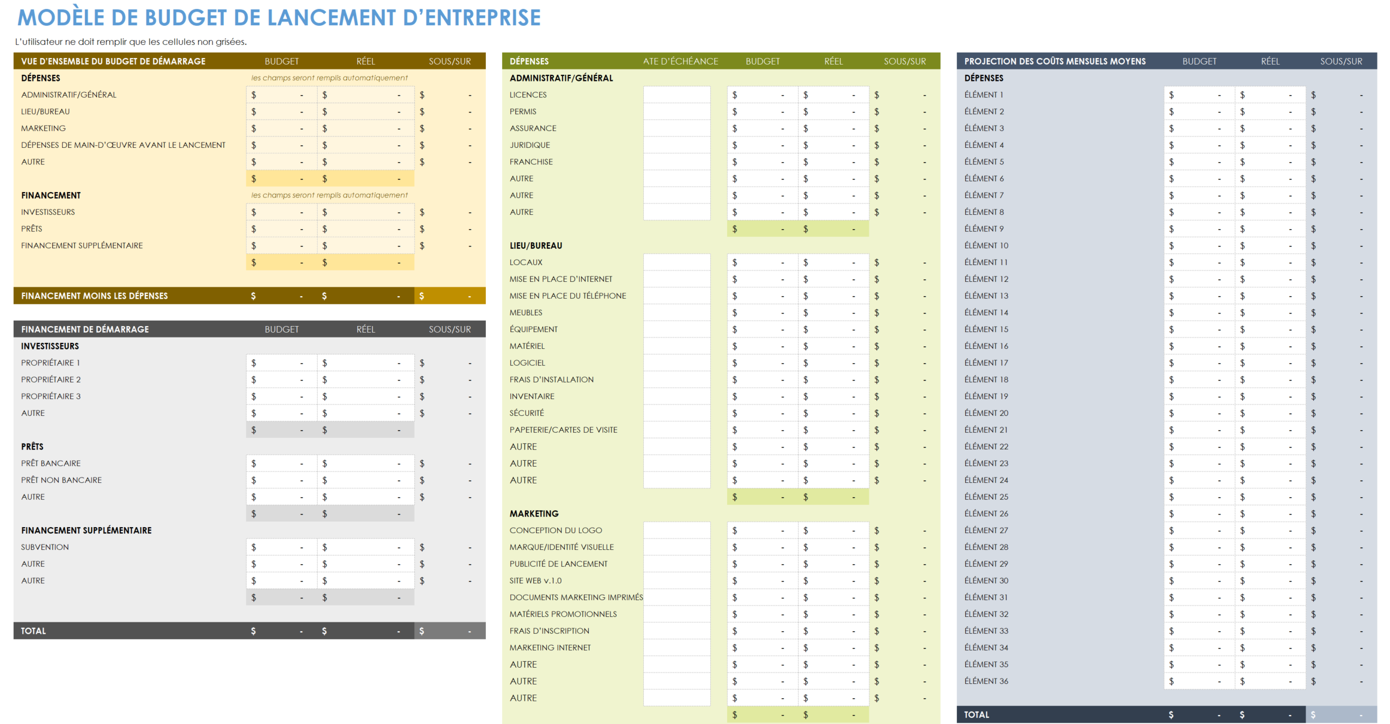The height and width of the screenshot is (724, 1390).
Task: Select the ÉLÉMENT 22 label
Action: 986,446
